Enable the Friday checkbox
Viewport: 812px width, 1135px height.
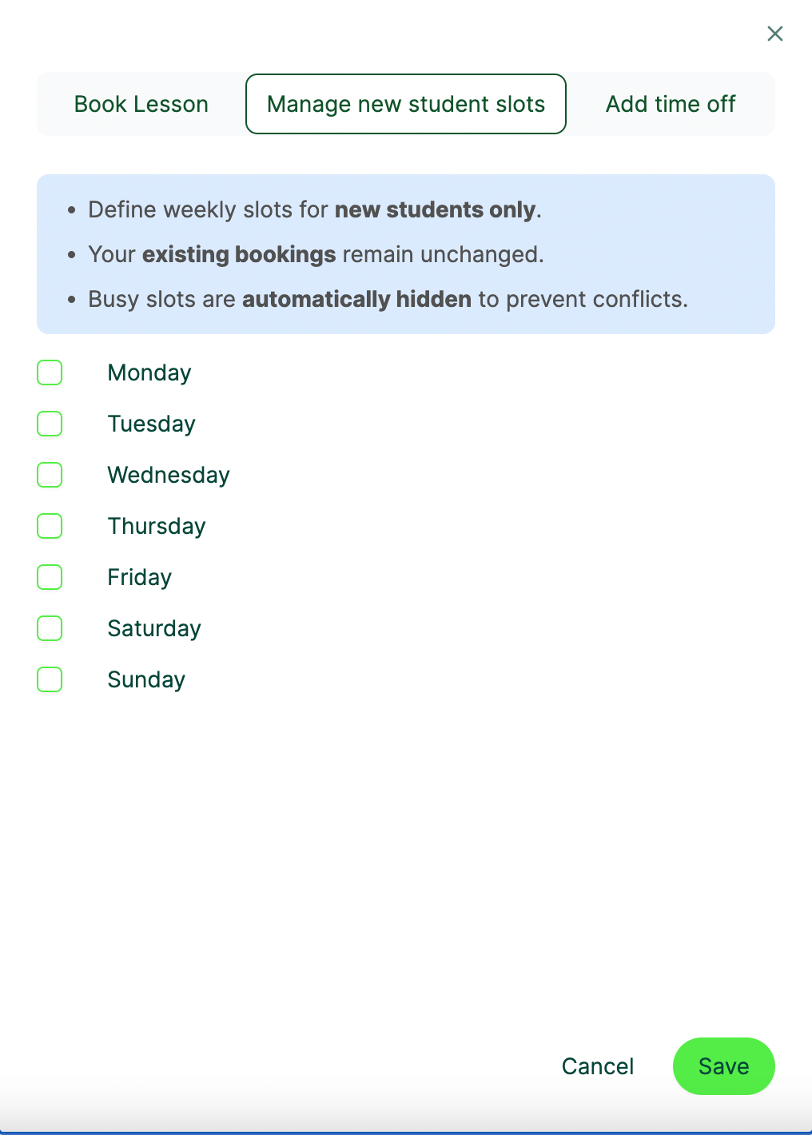point(50,577)
